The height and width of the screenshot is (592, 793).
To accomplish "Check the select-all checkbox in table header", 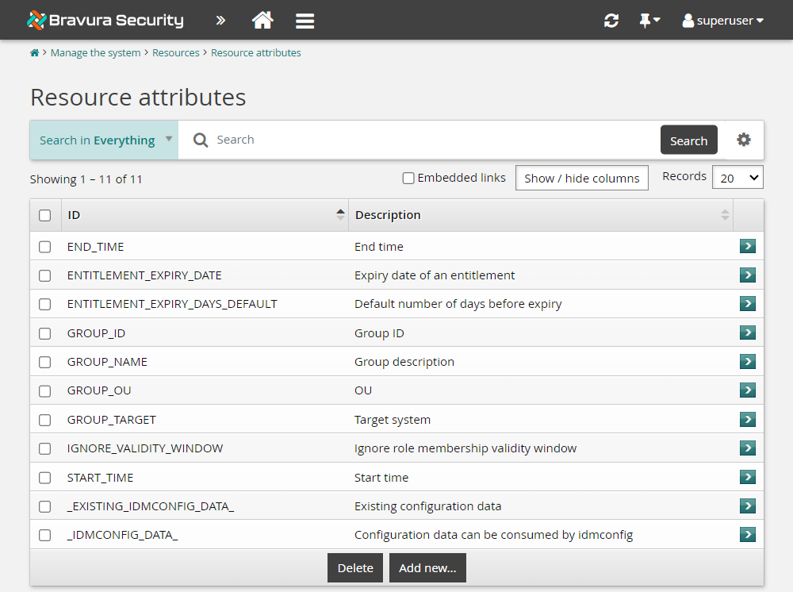I will (x=44, y=214).
